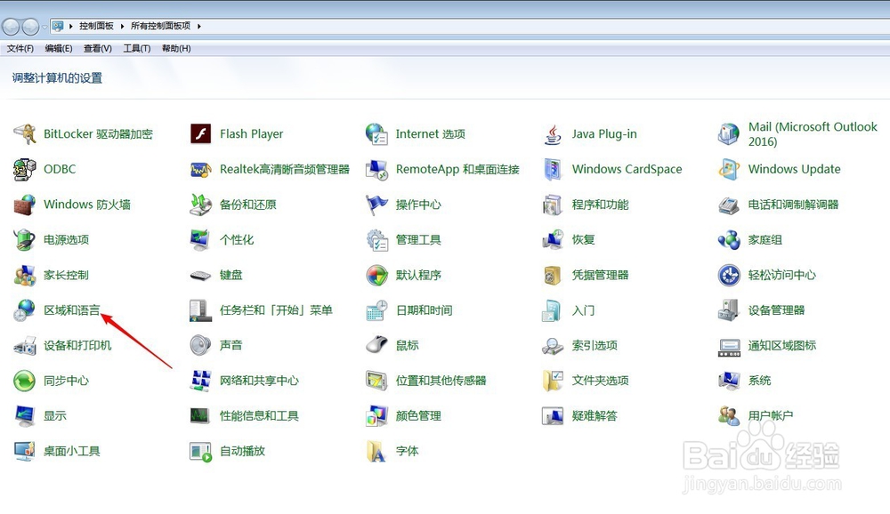This screenshot has height=514, width=890.
Task: Click the 电源选项 battery icon
Action: click(25, 239)
